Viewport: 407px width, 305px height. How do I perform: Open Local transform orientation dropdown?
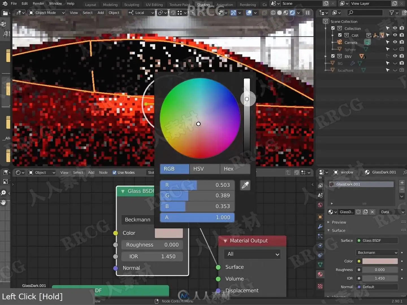(x=141, y=13)
